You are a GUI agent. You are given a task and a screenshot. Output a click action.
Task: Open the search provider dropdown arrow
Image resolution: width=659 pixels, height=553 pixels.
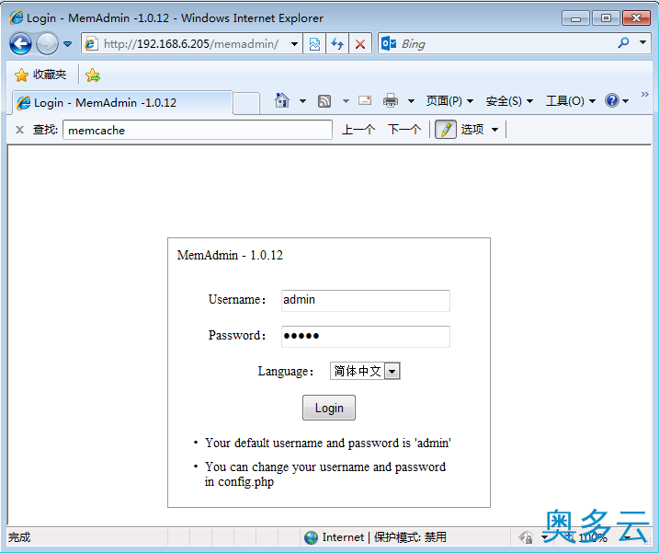coord(642,42)
